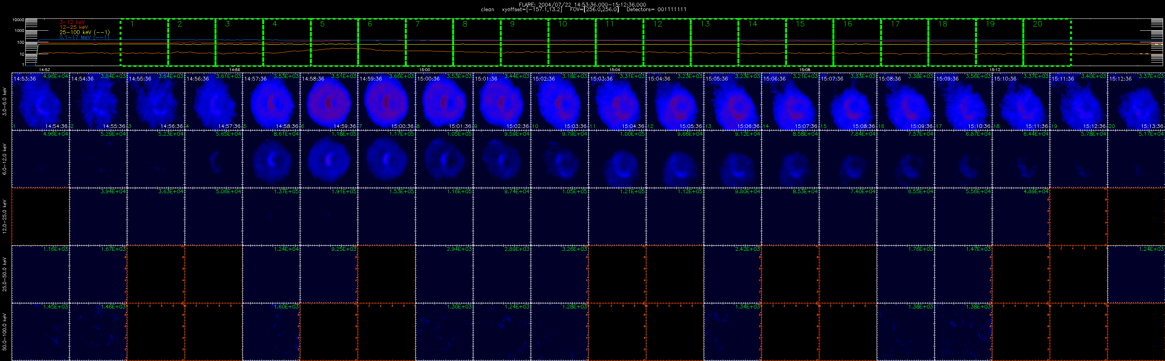This screenshot has width=1165, height=361.
Task: Click the '14:52' tick label on time axis
Action: pyautogui.click(x=44, y=70)
